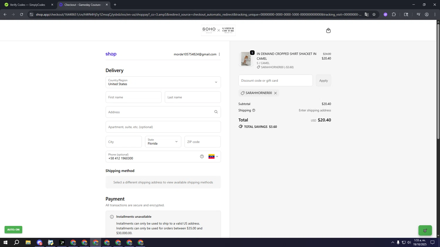Open the Chrome three-dot menu
This screenshot has width=440, height=247.
[x=435, y=14]
